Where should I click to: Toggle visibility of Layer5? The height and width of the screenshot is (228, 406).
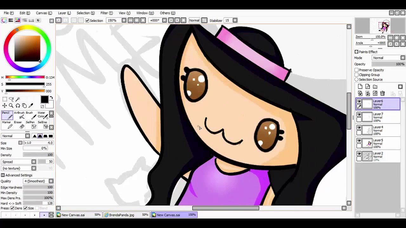click(x=359, y=140)
